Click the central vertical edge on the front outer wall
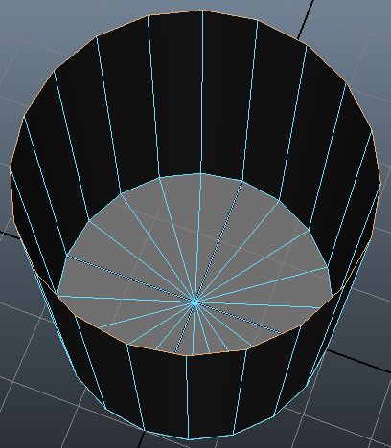The width and height of the screenshot is (391, 448). pyautogui.click(x=188, y=397)
